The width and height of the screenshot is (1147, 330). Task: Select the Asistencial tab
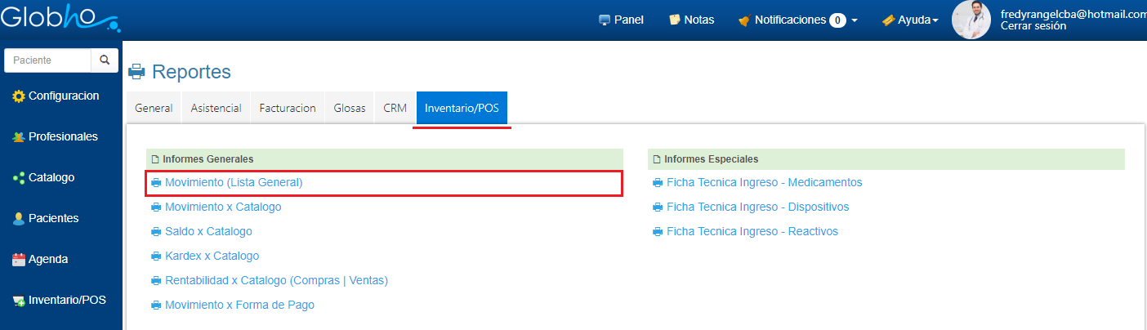tap(216, 108)
